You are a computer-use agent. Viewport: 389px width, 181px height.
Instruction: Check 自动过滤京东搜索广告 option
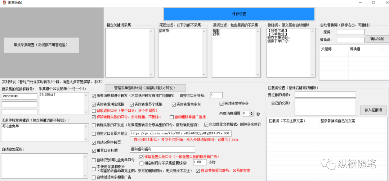click(x=94, y=177)
